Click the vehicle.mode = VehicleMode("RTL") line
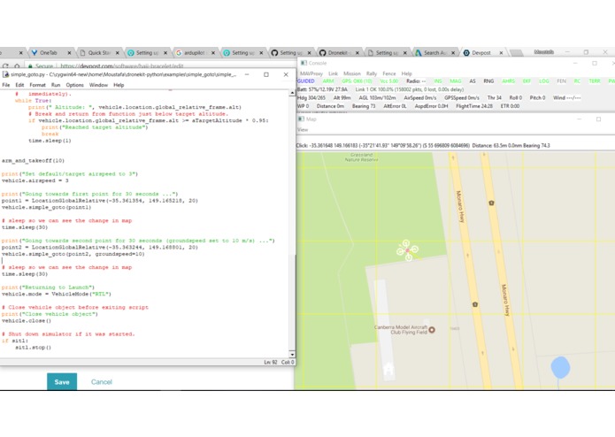Viewport: 615px width, 437px height. point(57,294)
